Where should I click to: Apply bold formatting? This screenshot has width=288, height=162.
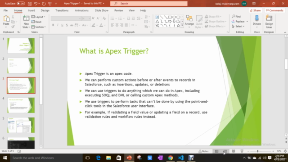tap(53, 25)
